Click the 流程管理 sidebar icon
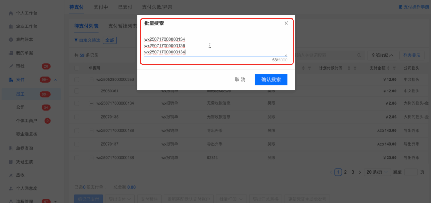The width and height of the screenshot is (431, 203). [11, 201]
